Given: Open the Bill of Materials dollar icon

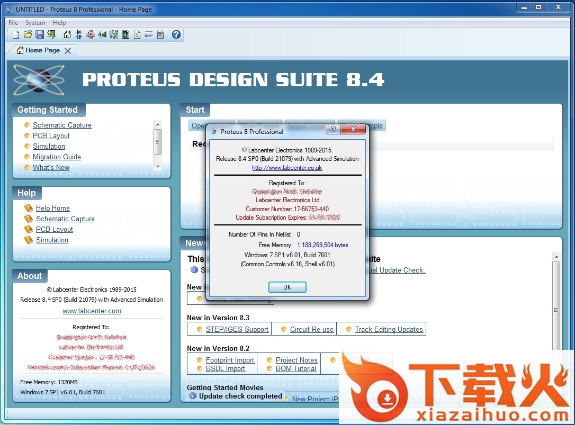Looking at the screenshot, I should point(137,35).
